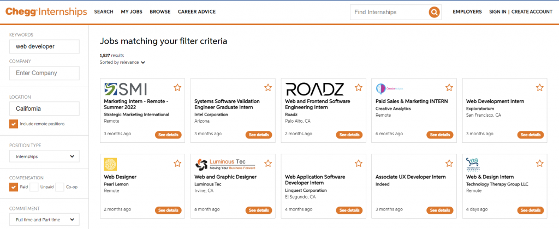Open the Browse menu item
Image resolution: width=559 pixels, height=229 pixels.
pyautogui.click(x=160, y=11)
